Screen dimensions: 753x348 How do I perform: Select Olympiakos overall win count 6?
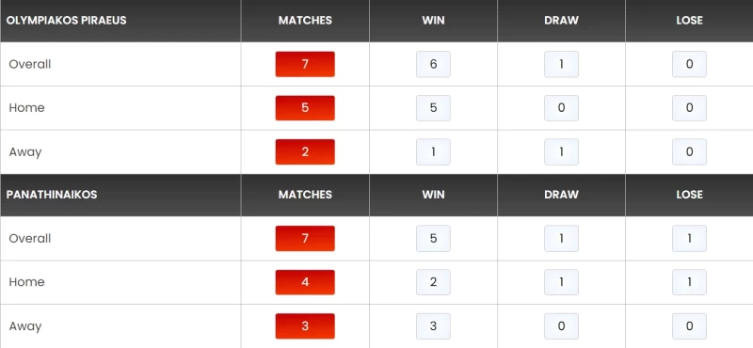click(x=433, y=64)
